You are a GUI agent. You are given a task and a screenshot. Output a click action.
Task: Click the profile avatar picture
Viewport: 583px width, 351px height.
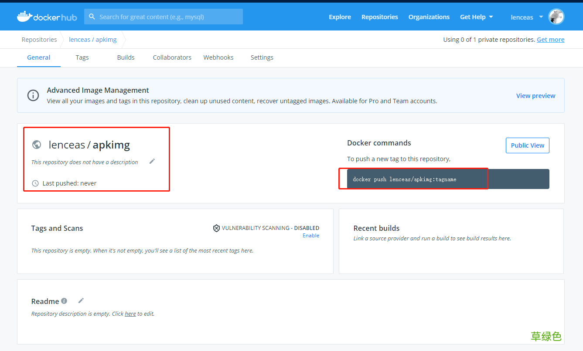point(556,17)
